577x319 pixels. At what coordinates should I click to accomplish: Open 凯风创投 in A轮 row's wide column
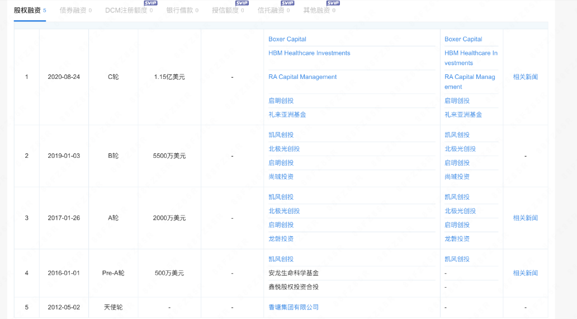coord(281,197)
